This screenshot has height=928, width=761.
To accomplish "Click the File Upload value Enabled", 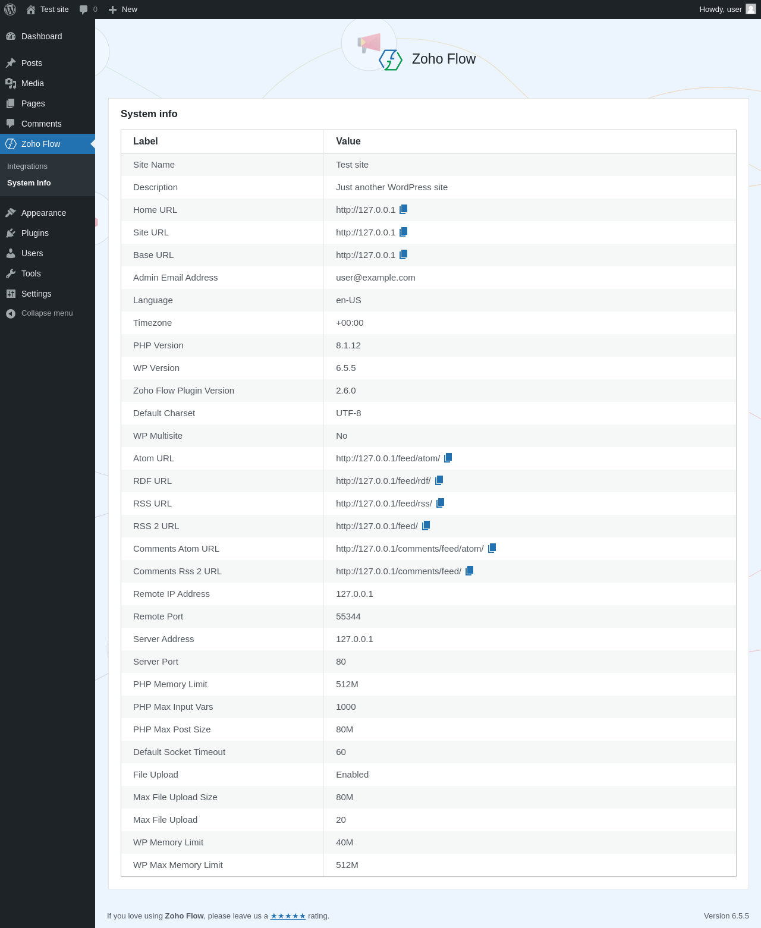I will pyautogui.click(x=353, y=775).
